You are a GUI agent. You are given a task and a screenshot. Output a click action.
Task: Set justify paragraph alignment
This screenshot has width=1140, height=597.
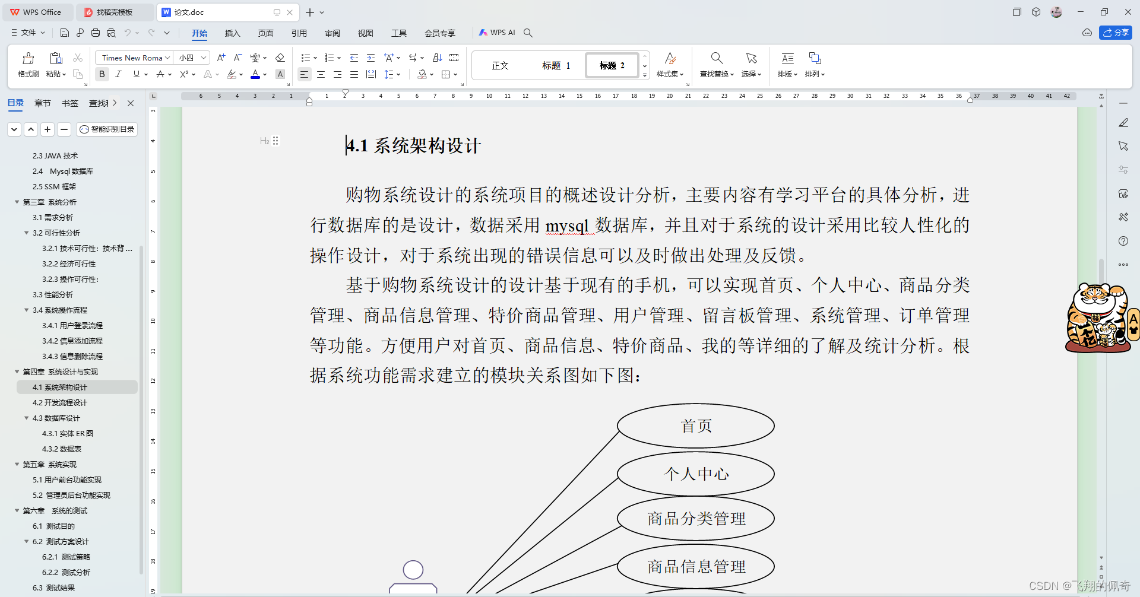coord(354,74)
